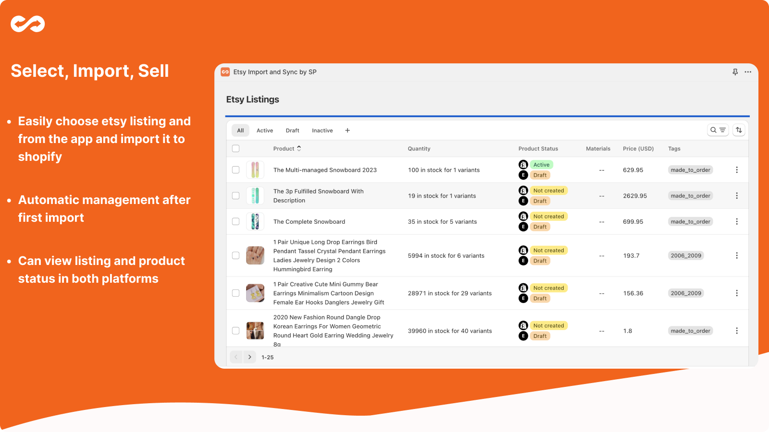Open the 2020 New Fashion Round Dangle listing

coord(334,331)
